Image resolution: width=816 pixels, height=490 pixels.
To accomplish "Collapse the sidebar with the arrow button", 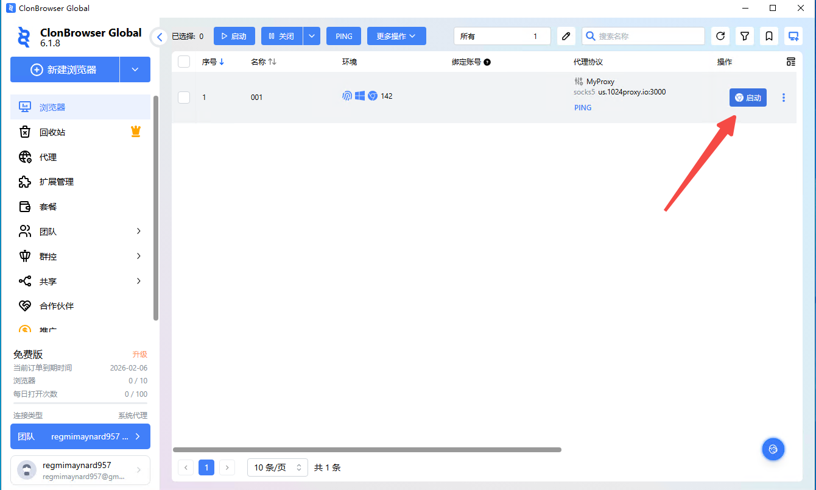I will pos(160,37).
